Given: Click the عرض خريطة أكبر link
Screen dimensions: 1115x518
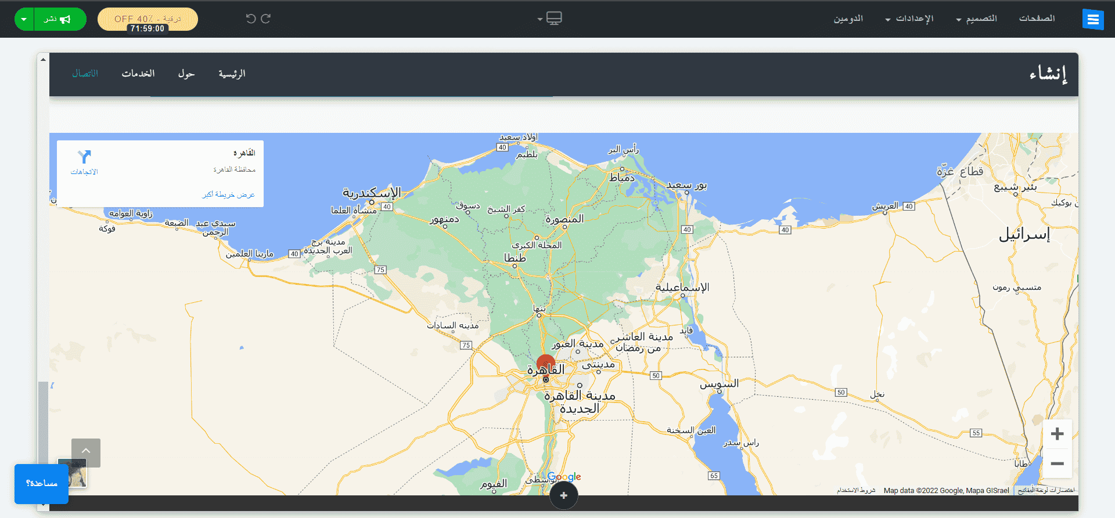Looking at the screenshot, I should [x=228, y=194].
